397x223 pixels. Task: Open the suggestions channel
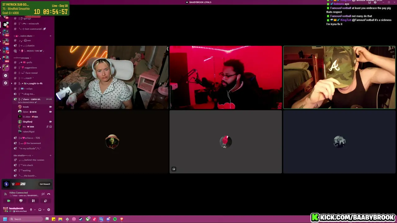pos(33,68)
